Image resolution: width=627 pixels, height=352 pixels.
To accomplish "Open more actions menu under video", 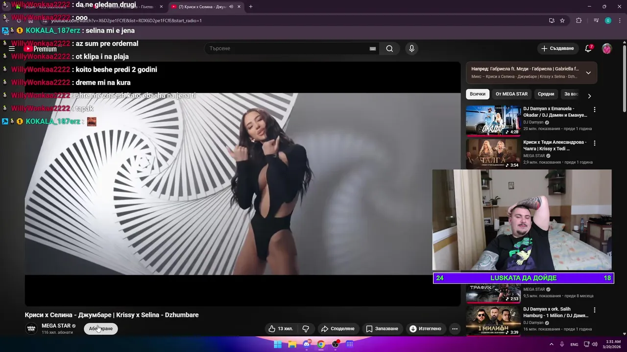I will coord(455,329).
